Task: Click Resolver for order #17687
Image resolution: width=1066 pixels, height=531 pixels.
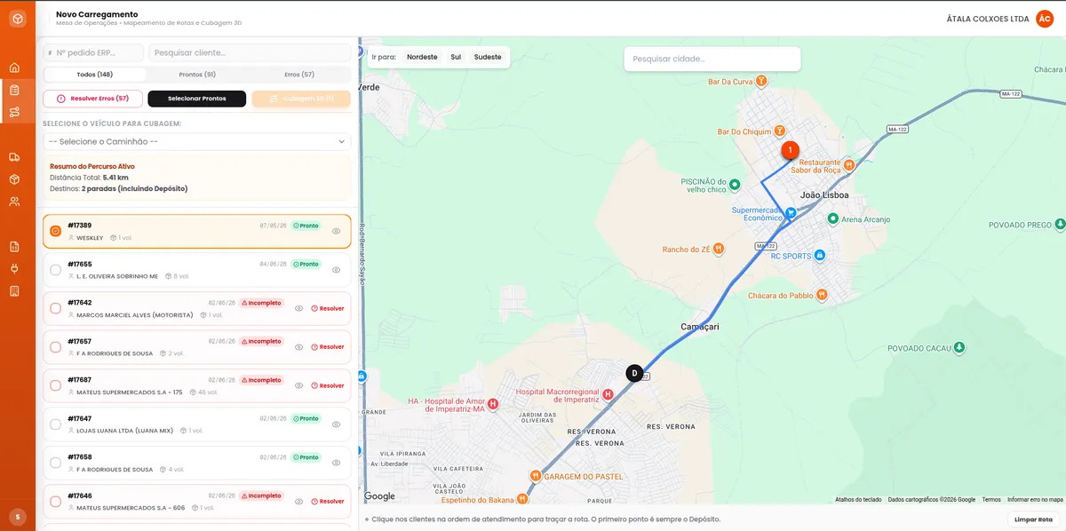Action: [x=328, y=385]
